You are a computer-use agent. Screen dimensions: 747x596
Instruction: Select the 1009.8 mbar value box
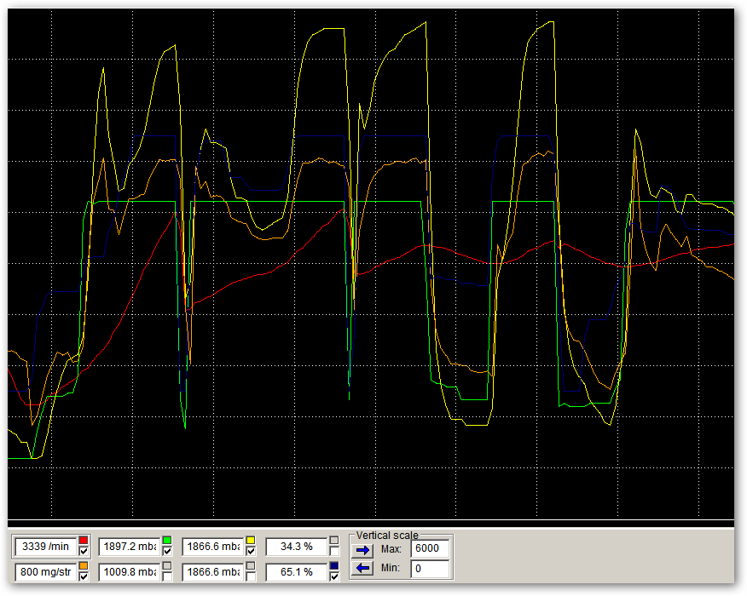[129, 572]
